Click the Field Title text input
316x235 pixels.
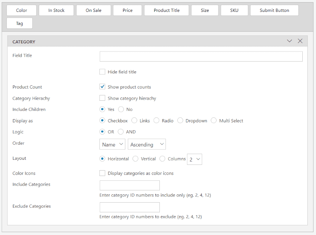(x=201, y=57)
